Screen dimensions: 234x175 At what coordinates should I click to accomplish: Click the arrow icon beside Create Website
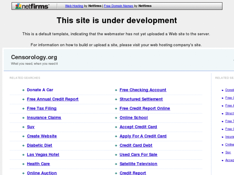click(23, 136)
